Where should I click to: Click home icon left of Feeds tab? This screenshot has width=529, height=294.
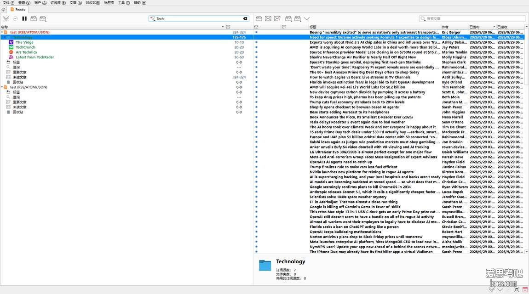pos(3,10)
